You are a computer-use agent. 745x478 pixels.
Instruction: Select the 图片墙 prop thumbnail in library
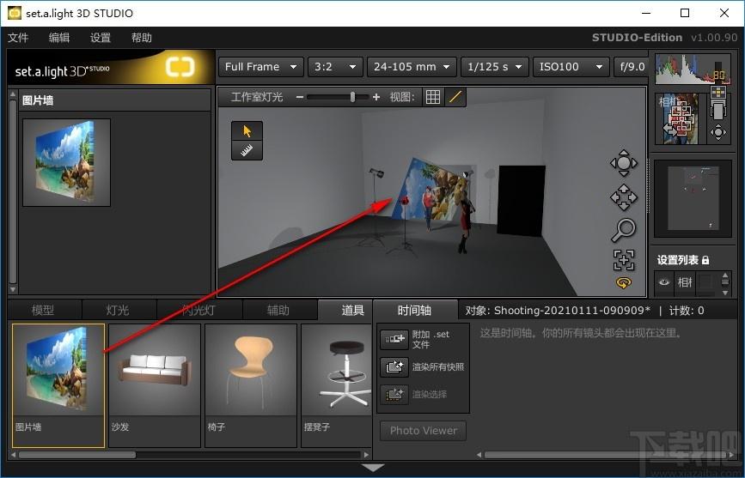pos(58,385)
